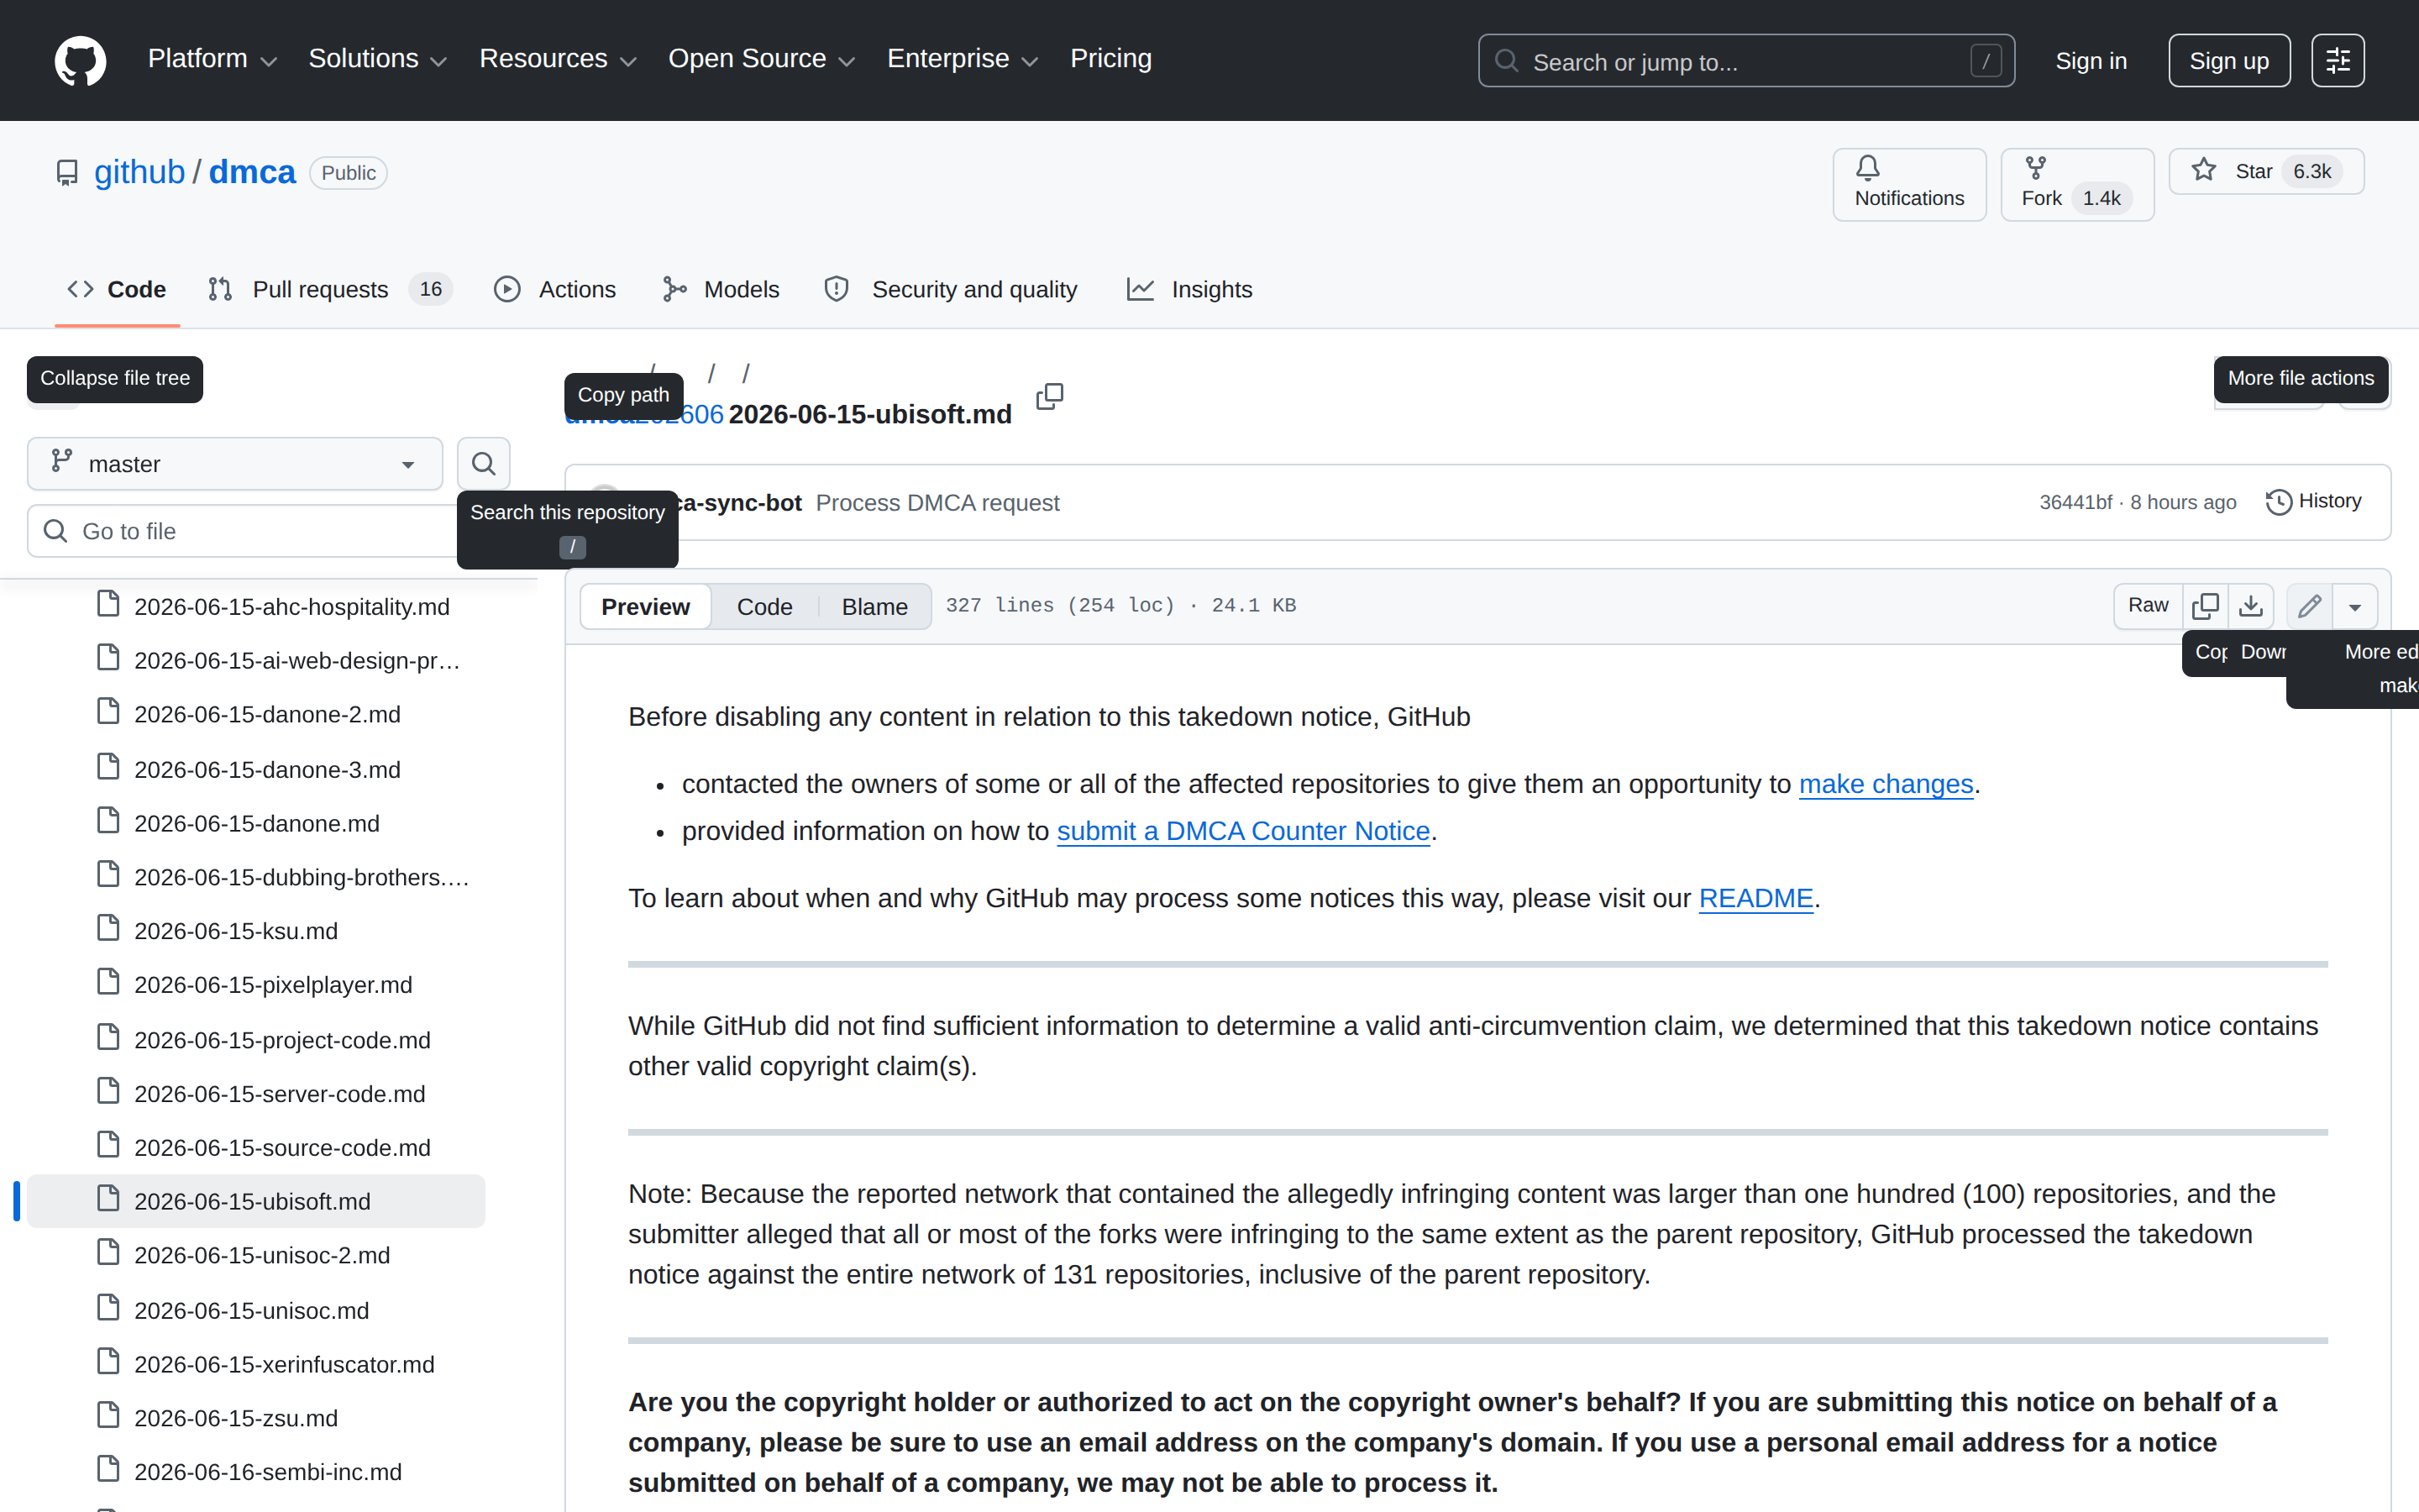
Task: Expand the Platform menu
Action: pos(213,59)
